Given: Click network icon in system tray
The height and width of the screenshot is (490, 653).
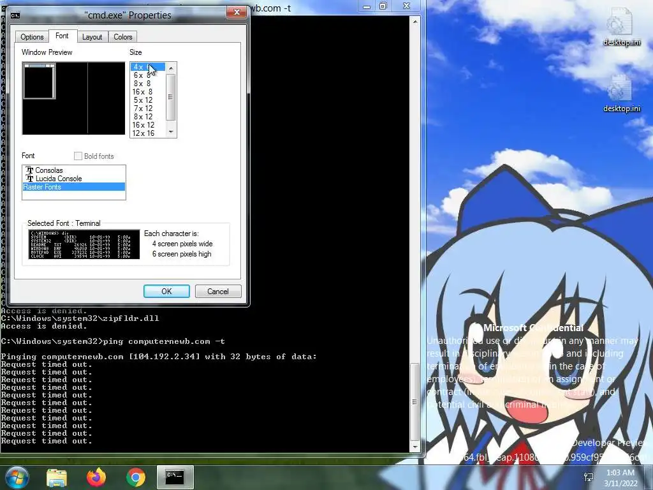Looking at the screenshot, I should (589, 478).
